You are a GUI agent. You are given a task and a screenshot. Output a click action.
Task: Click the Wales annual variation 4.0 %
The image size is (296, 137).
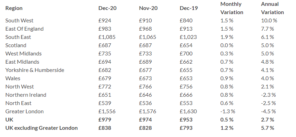267,78
